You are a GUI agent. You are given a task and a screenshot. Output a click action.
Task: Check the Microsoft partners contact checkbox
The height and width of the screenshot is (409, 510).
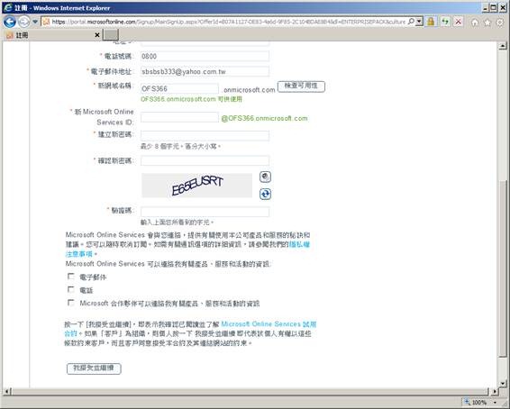coord(70,303)
